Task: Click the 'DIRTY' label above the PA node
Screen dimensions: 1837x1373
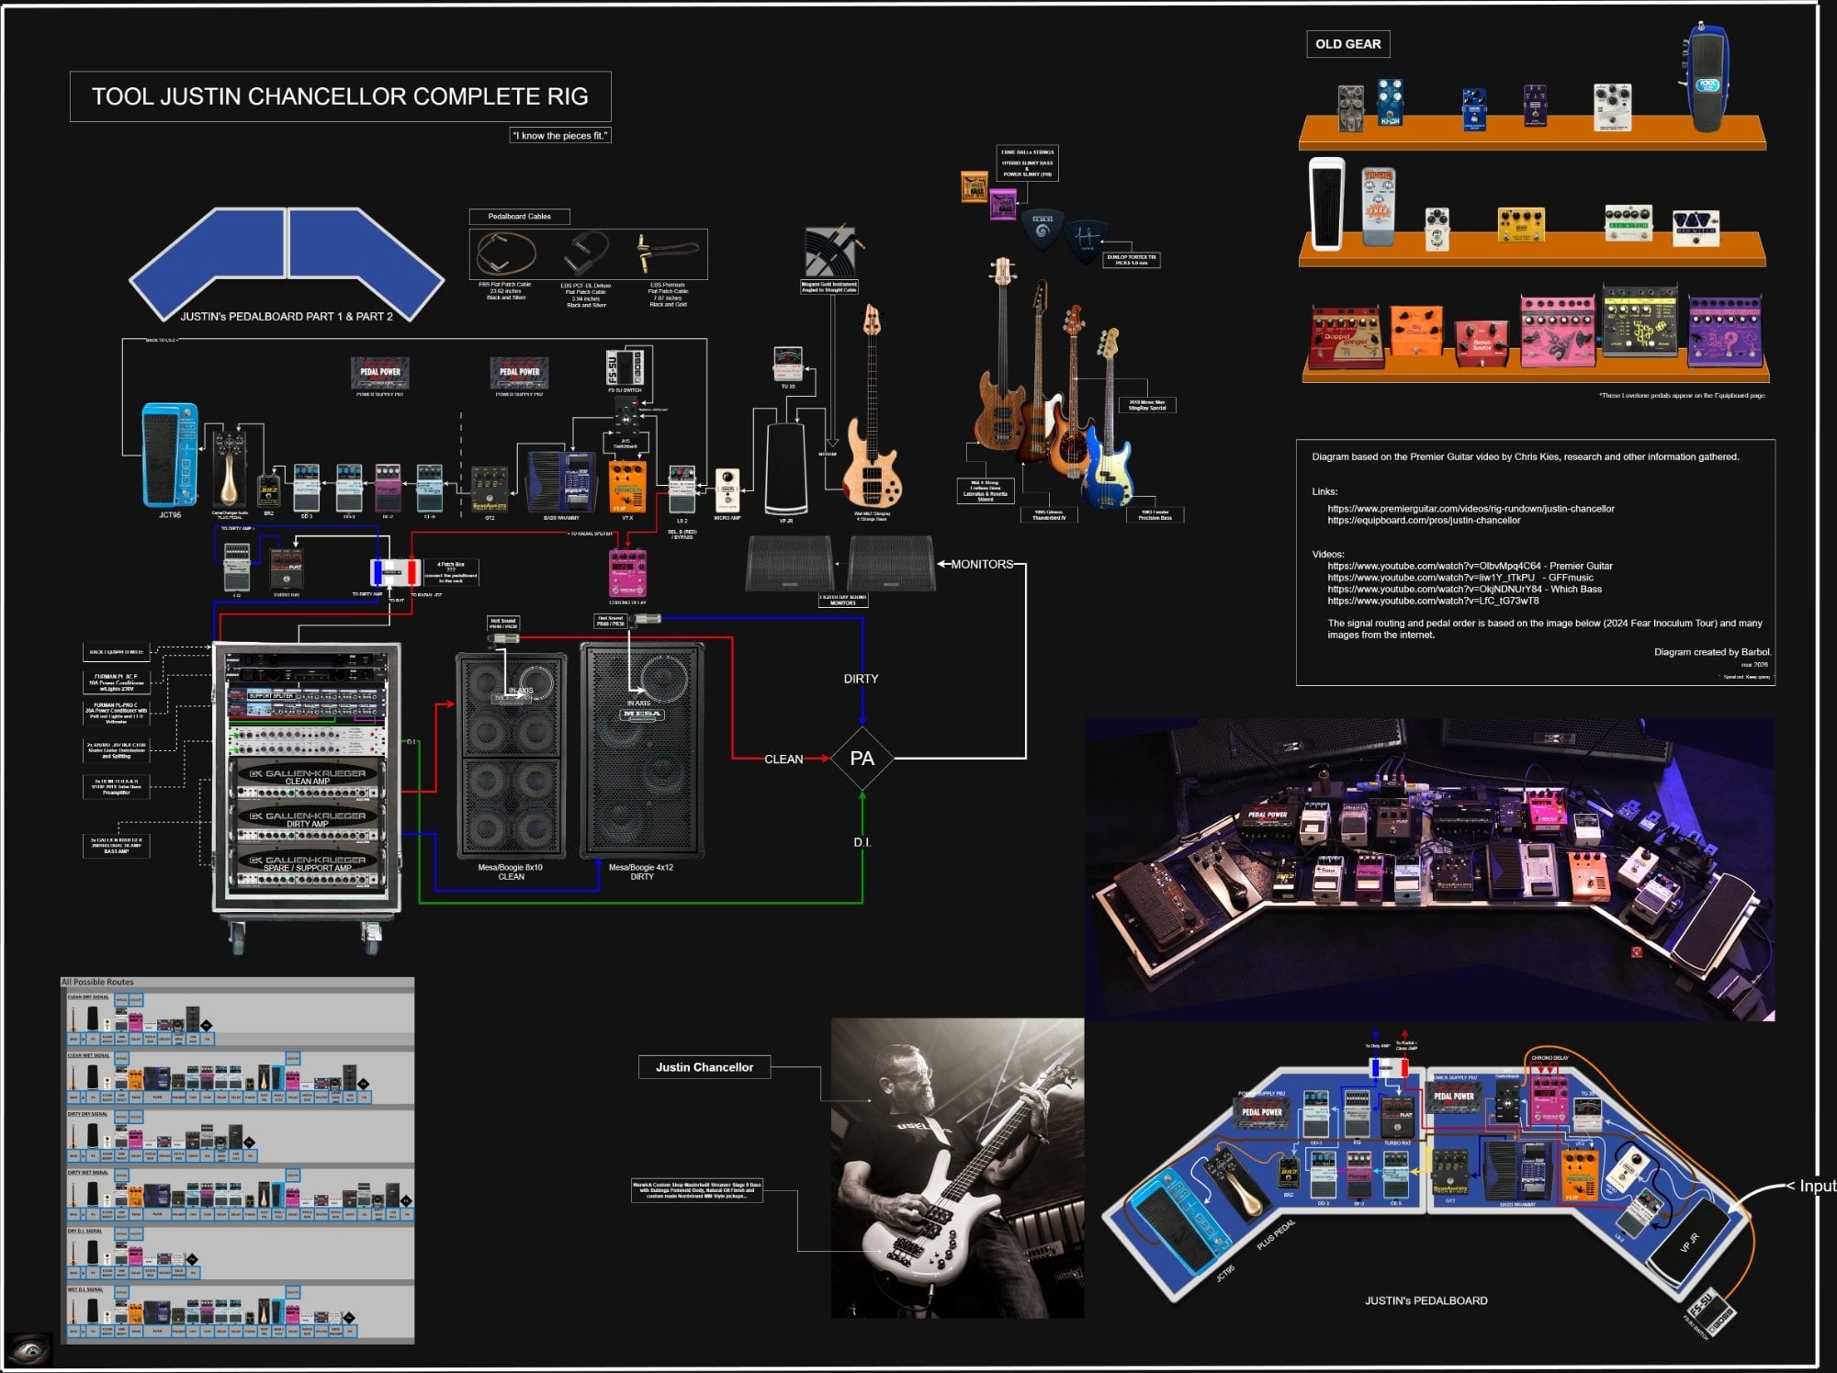Action: (861, 679)
